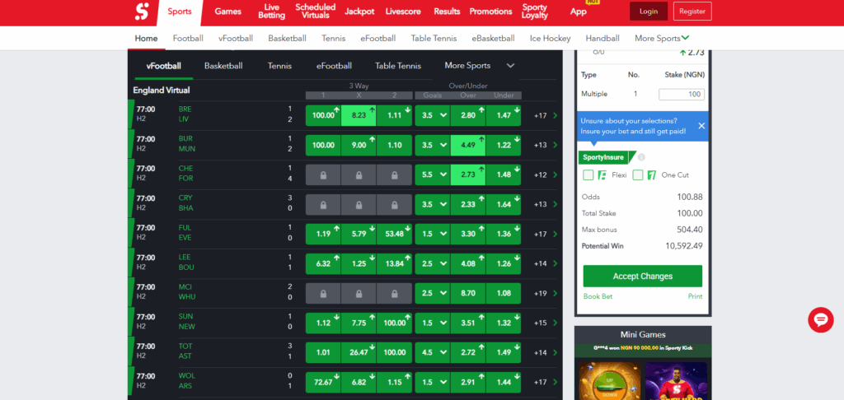Click the SportyInsure info icon
The height and width of the screenshot is (400, 844).
[641, 157]
